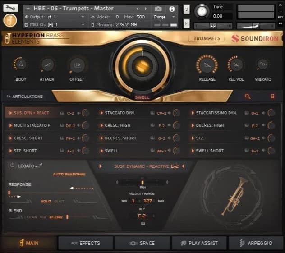285x253 pixels.
Task: Click the wrench edit icon
Action: (x=10, y=8)
